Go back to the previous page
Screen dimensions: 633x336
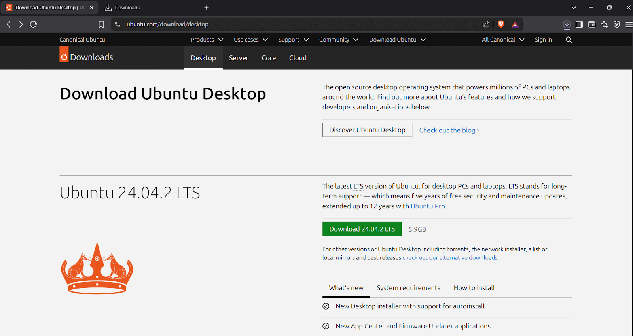[9, 25]
